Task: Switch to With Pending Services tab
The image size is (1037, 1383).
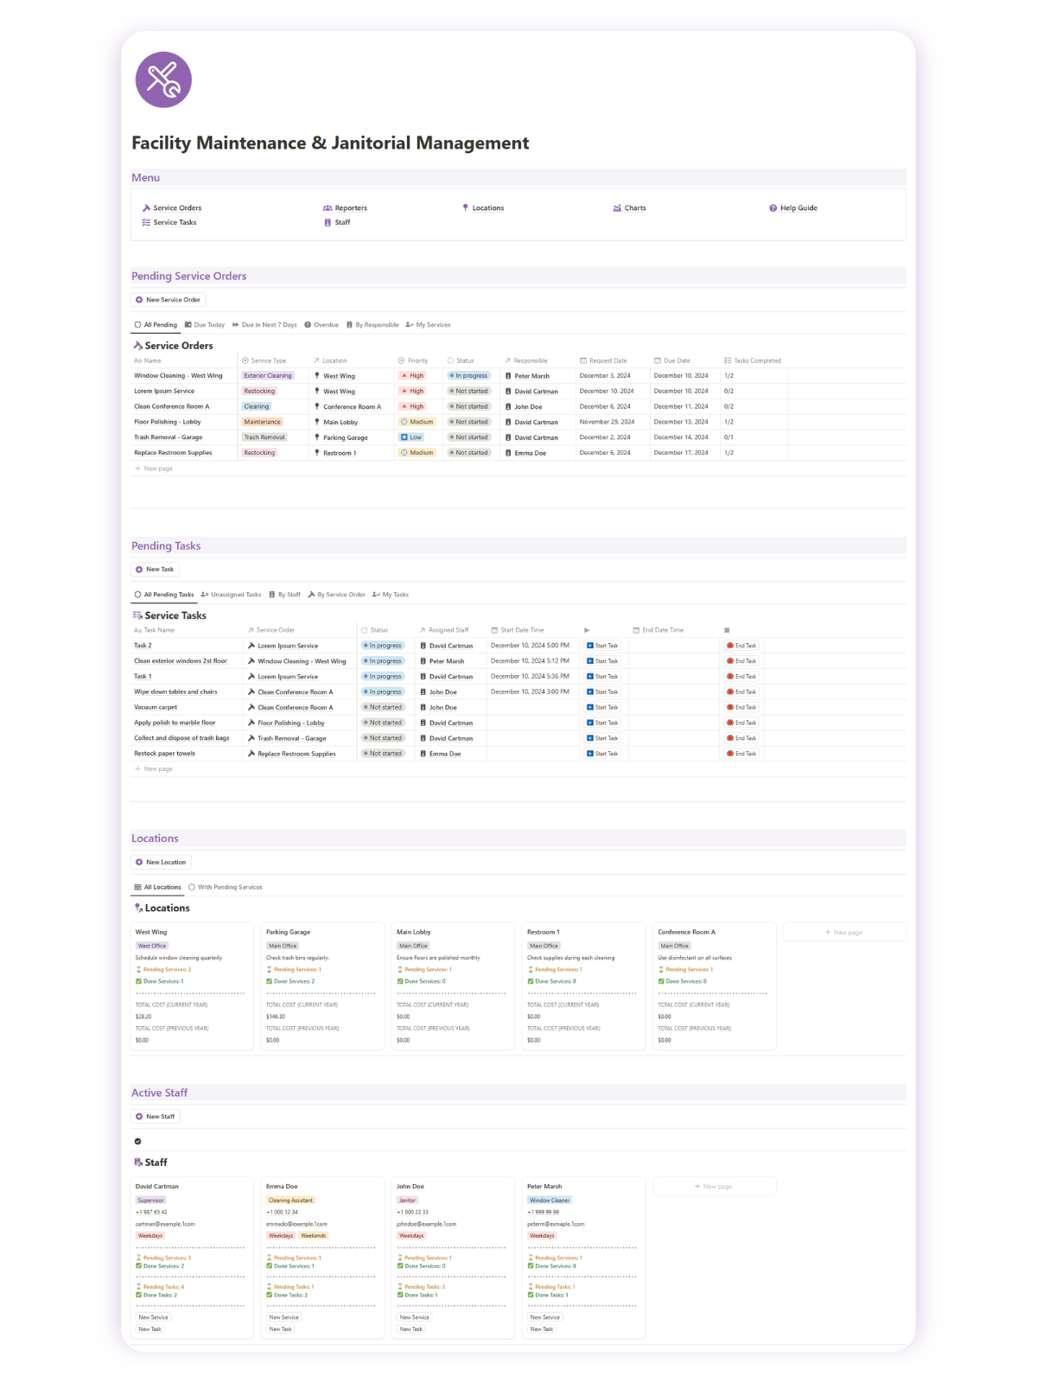Action: 225,887
